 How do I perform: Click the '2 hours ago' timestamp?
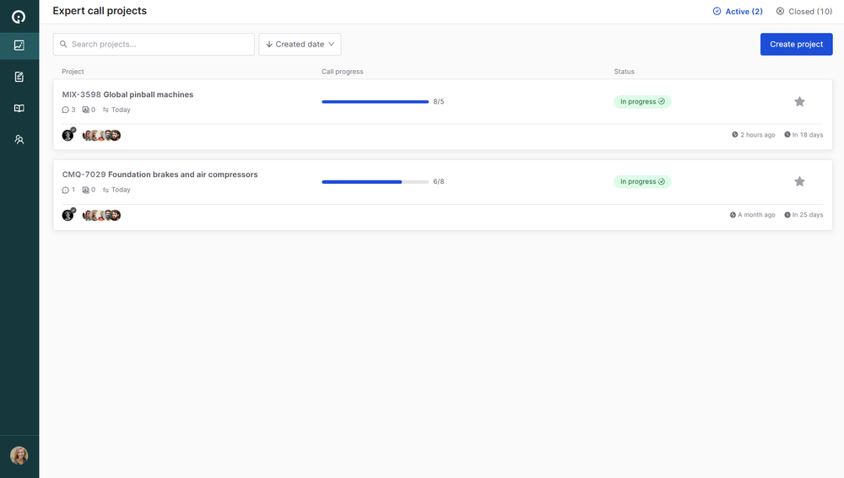[757, 135]
